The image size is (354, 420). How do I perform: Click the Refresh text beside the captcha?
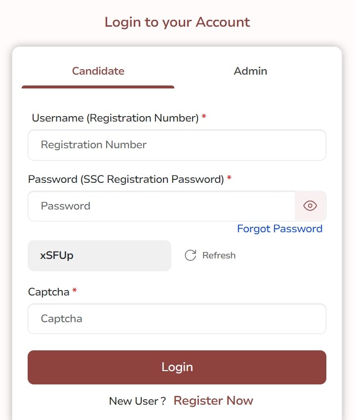(x=219, y=255)
